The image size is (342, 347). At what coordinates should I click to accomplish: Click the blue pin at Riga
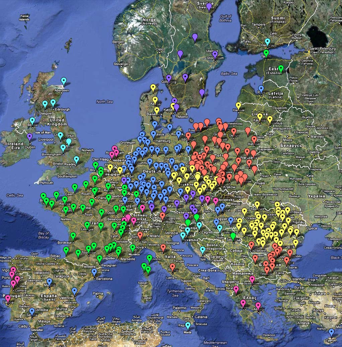click(261, 89)
